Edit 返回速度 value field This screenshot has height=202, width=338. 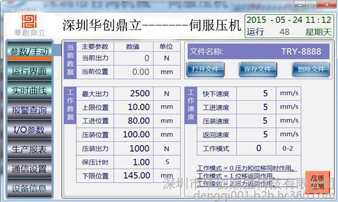pos(257,134)
